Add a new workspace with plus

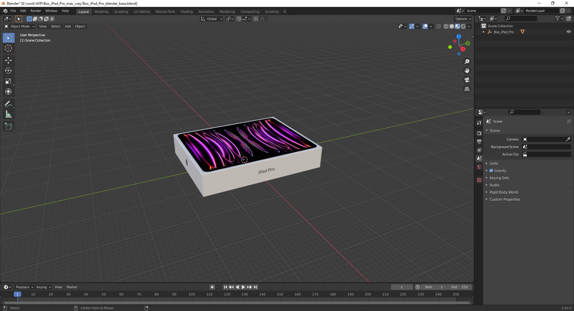click(285, 12)
